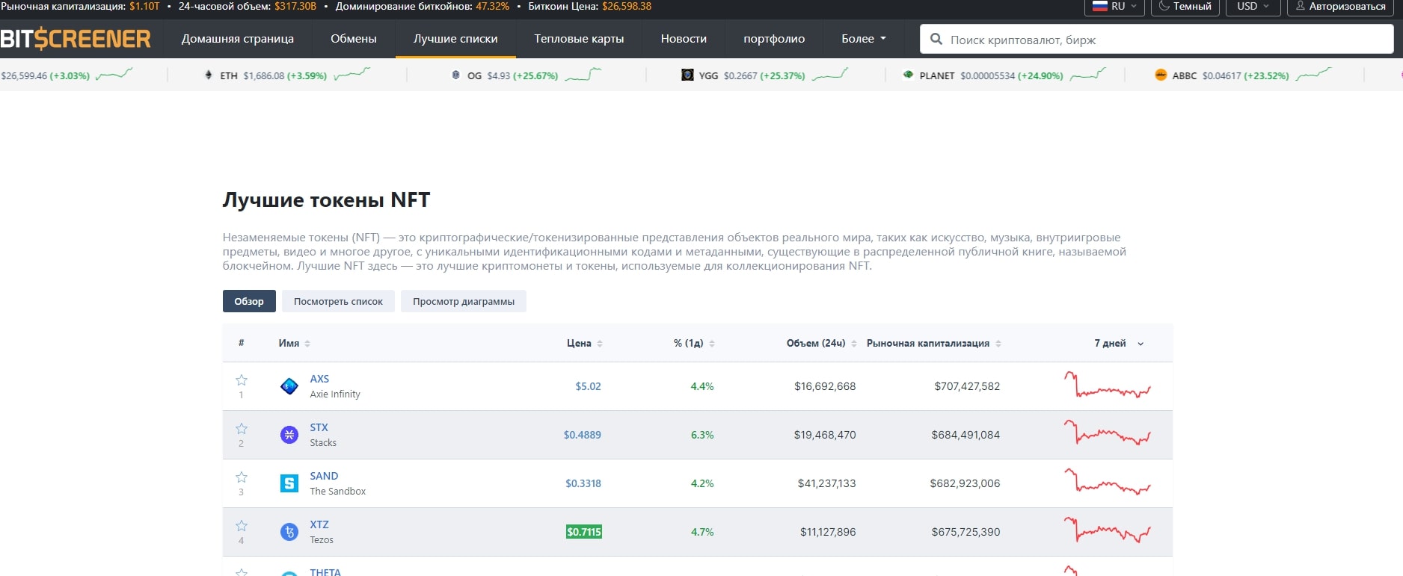The width and height of the screenshot is (1403, 576).
Task: Open the портфолио menu item
Action: pyautogui.click(x=774, y=39)
